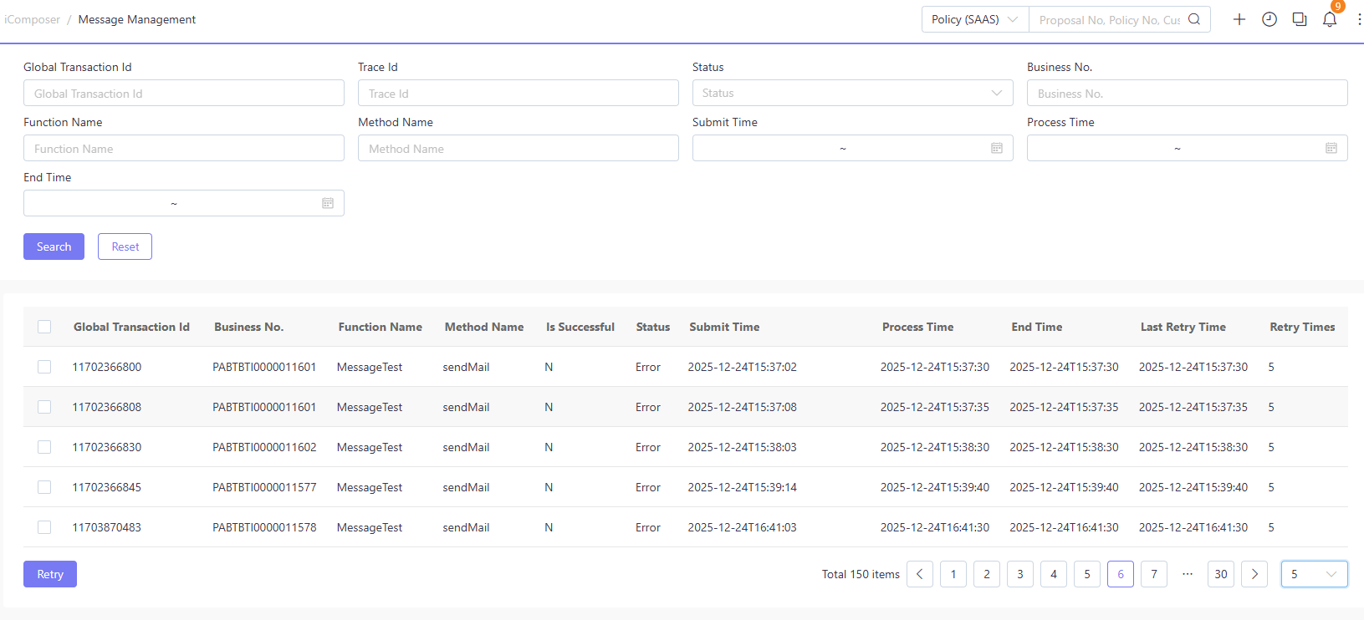The image size is (1364, 620).
Task: Click the multi-window copy icon
Action: [x=1300, y=19]
